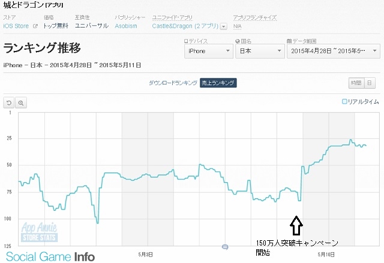The image size is (384, 263).
Task: Click the device icon above iPhone dropdown
Action: tap(186, 41)
